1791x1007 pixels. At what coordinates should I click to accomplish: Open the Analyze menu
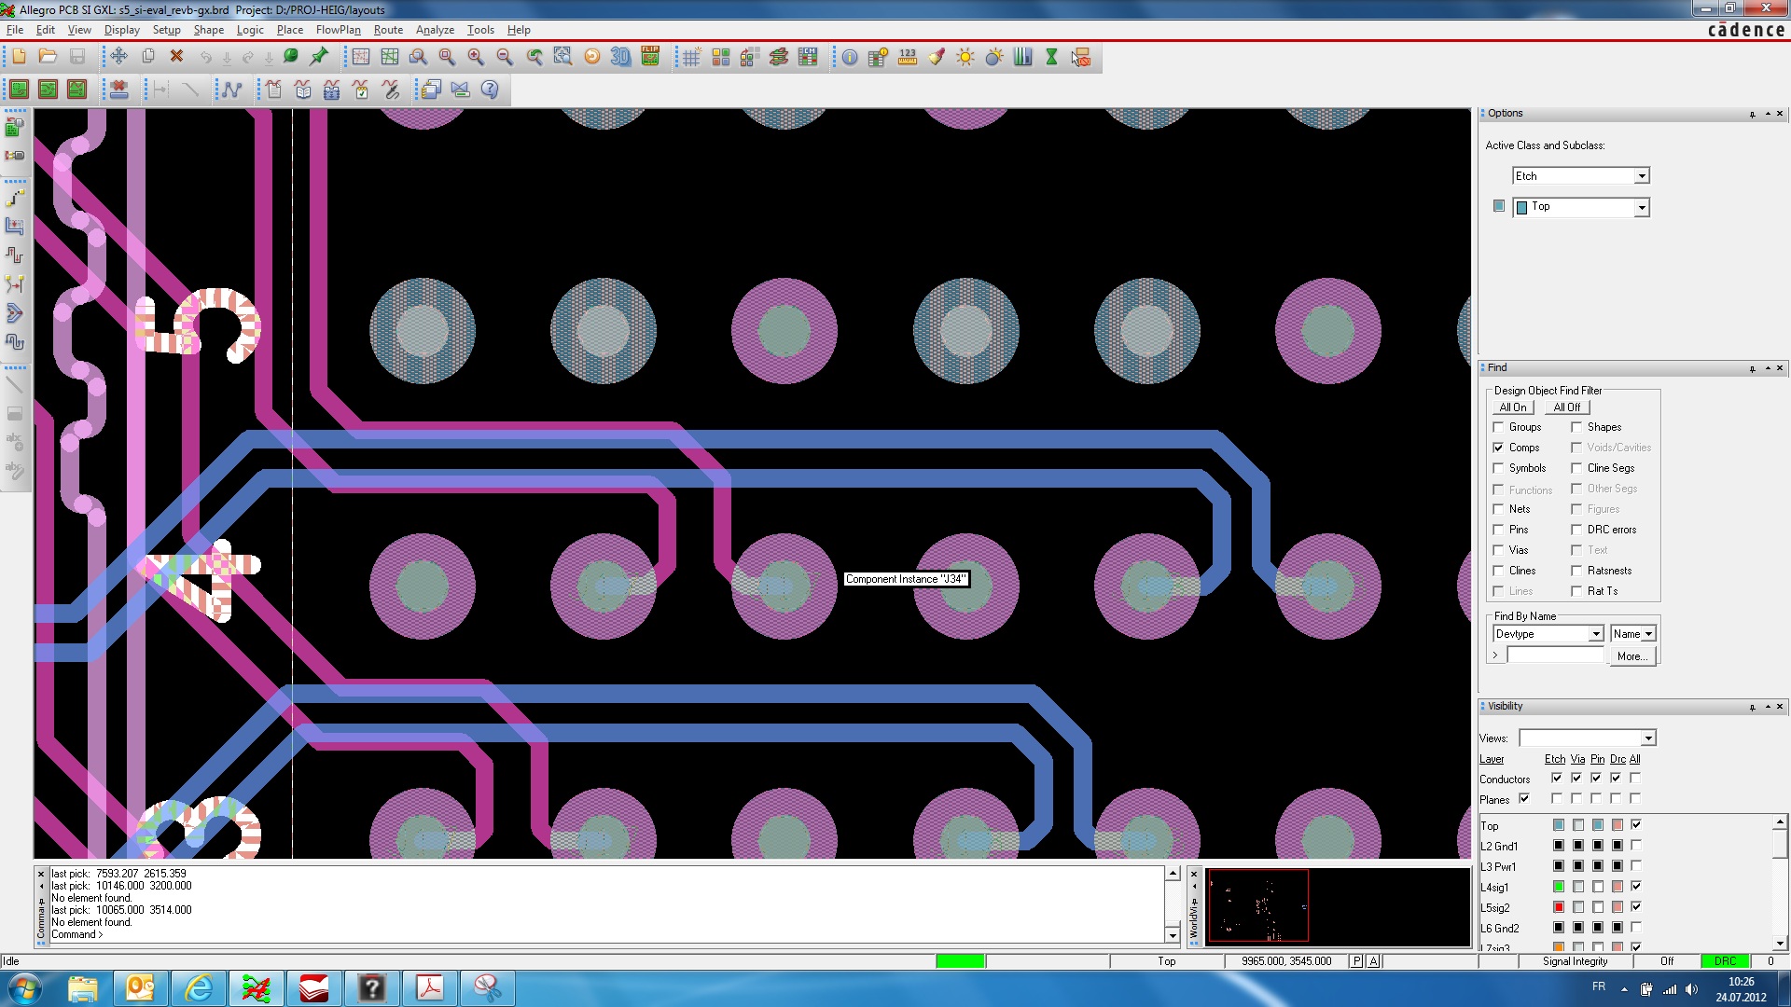click(x=435, y=29)
